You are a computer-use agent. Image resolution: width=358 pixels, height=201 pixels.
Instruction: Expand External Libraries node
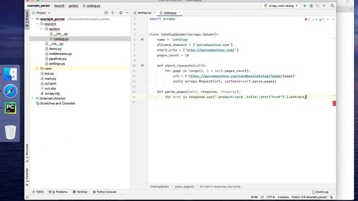click(x=32, y=98)
